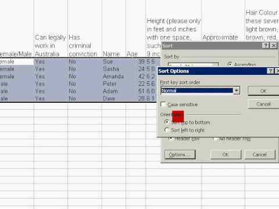
Task: Select the cell containing Sasha
Action: pos(114,69)
